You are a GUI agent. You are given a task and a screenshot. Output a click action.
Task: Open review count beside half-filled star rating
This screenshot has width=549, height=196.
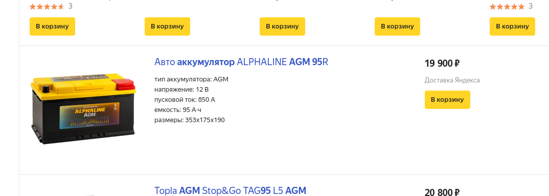(x=71, y=6)
